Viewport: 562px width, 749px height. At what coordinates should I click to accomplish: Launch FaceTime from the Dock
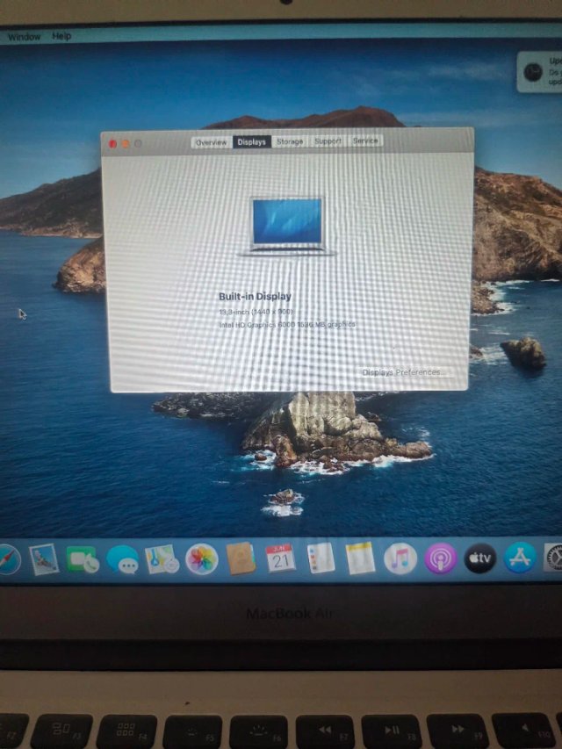[x=83, y=559]
